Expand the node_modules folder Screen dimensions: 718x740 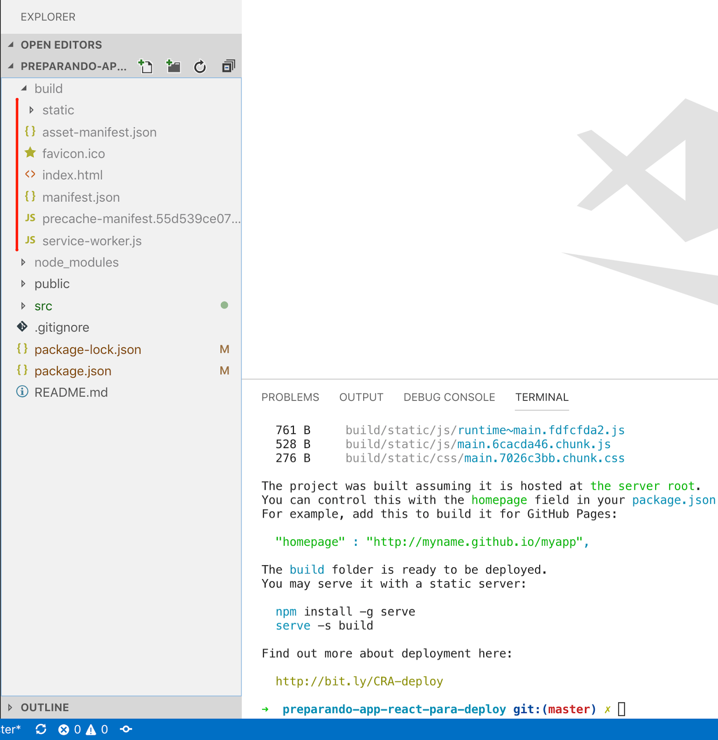[x=23, y=262]
